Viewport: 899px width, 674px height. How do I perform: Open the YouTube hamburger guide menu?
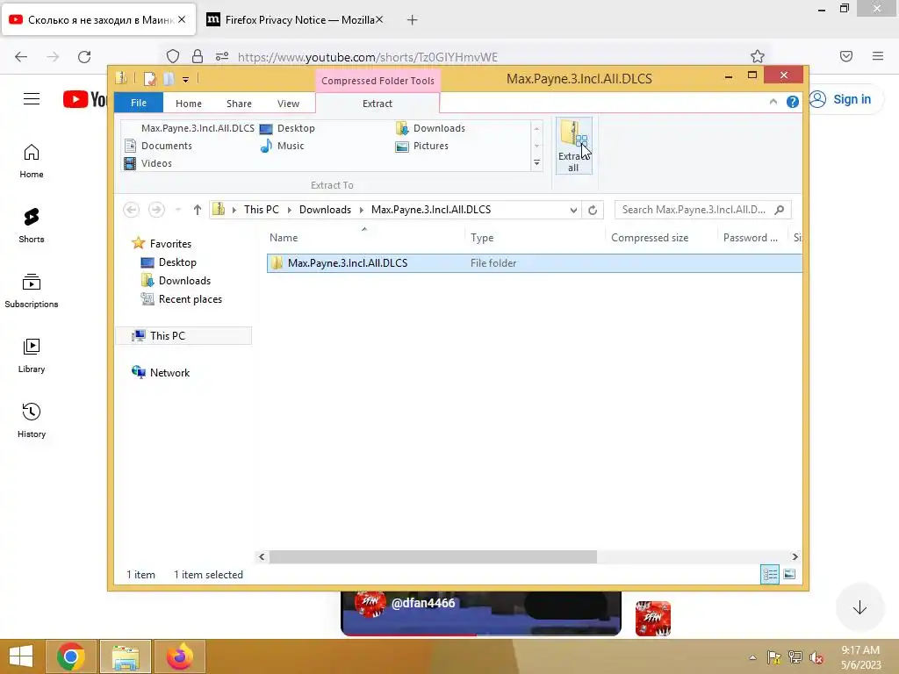(x=32, y=99)
